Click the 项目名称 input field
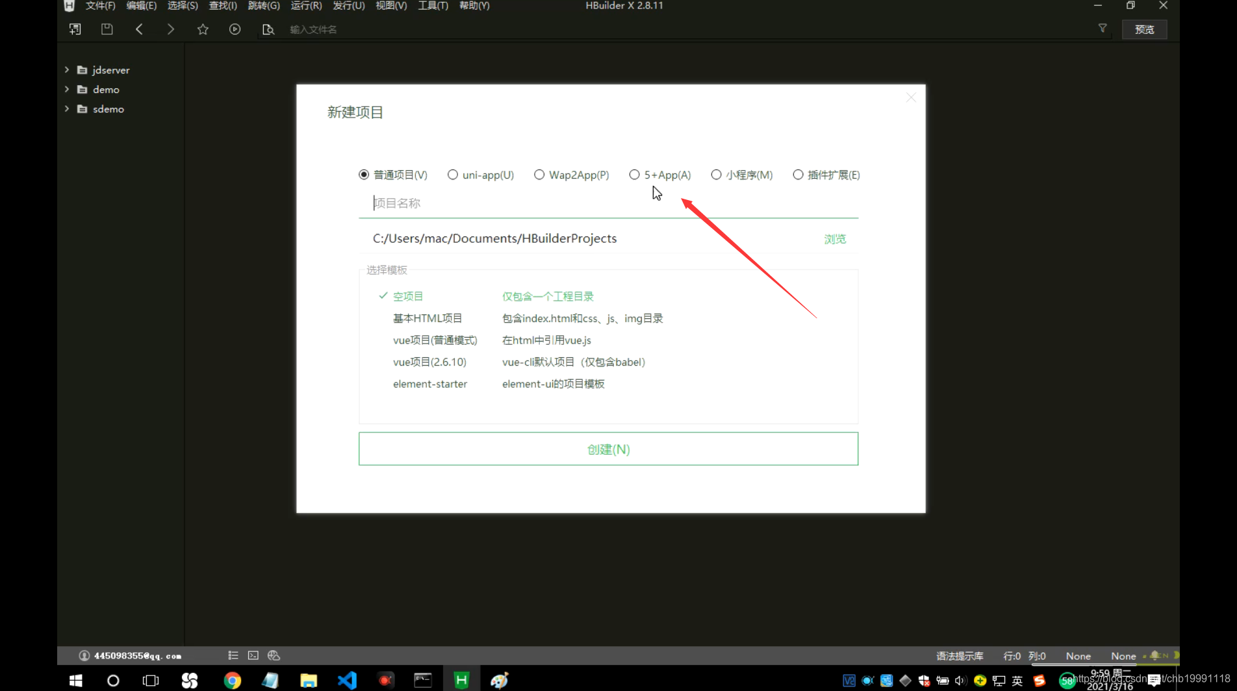Screen dimensions: 1237x691 click(608, 203)
